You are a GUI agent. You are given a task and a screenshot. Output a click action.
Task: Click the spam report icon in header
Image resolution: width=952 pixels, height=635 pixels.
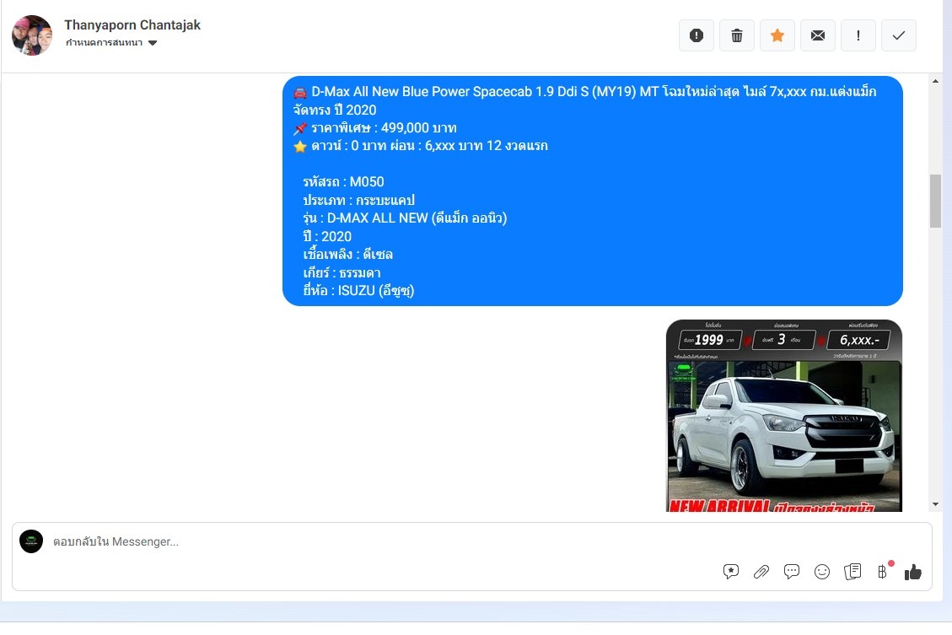[x=697, y=35]
